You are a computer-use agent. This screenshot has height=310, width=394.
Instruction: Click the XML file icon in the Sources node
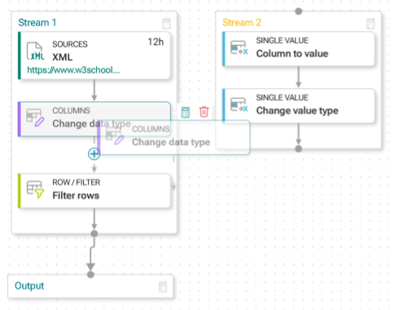[35, 51]
